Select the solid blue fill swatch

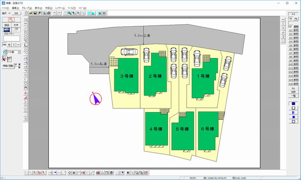click(293, 103)
